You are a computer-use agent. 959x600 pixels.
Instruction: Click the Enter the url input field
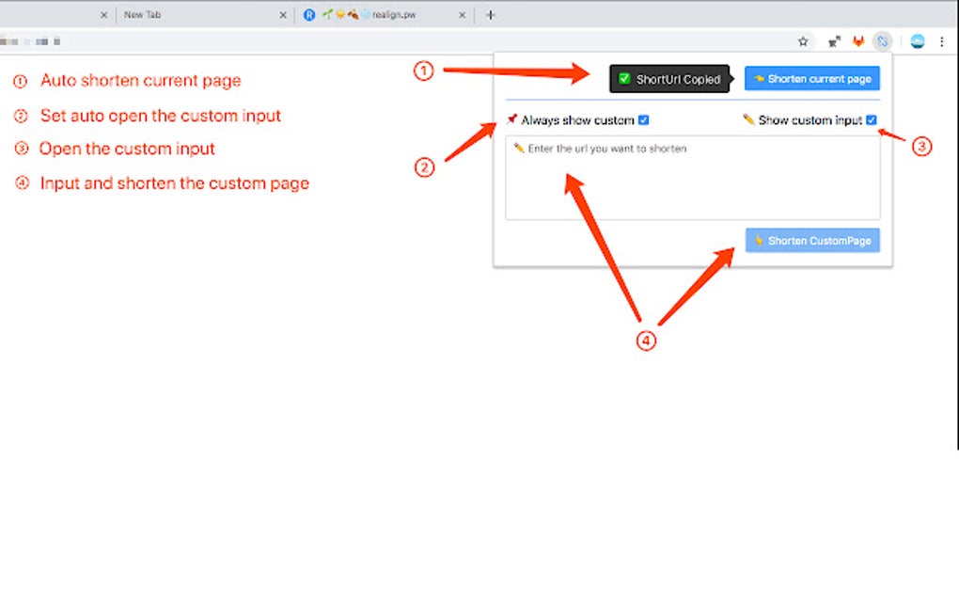coord(692,179)
